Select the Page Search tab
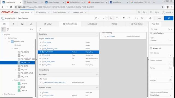Screen dimensions: 175x98 [137, 24]
